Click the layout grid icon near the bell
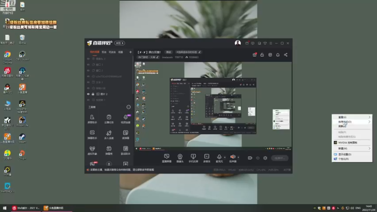Viewport: 377px width, 212px height. tap(270, 55)
